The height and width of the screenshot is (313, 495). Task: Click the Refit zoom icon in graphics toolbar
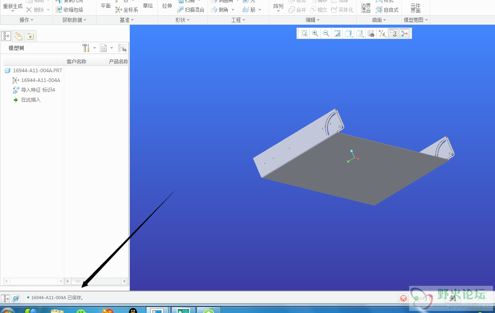(304, 34)
